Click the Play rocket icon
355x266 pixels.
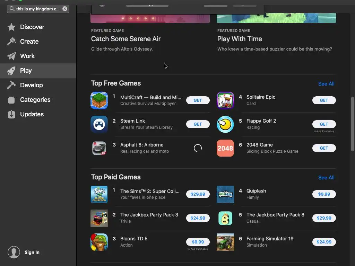click(11, 71)
